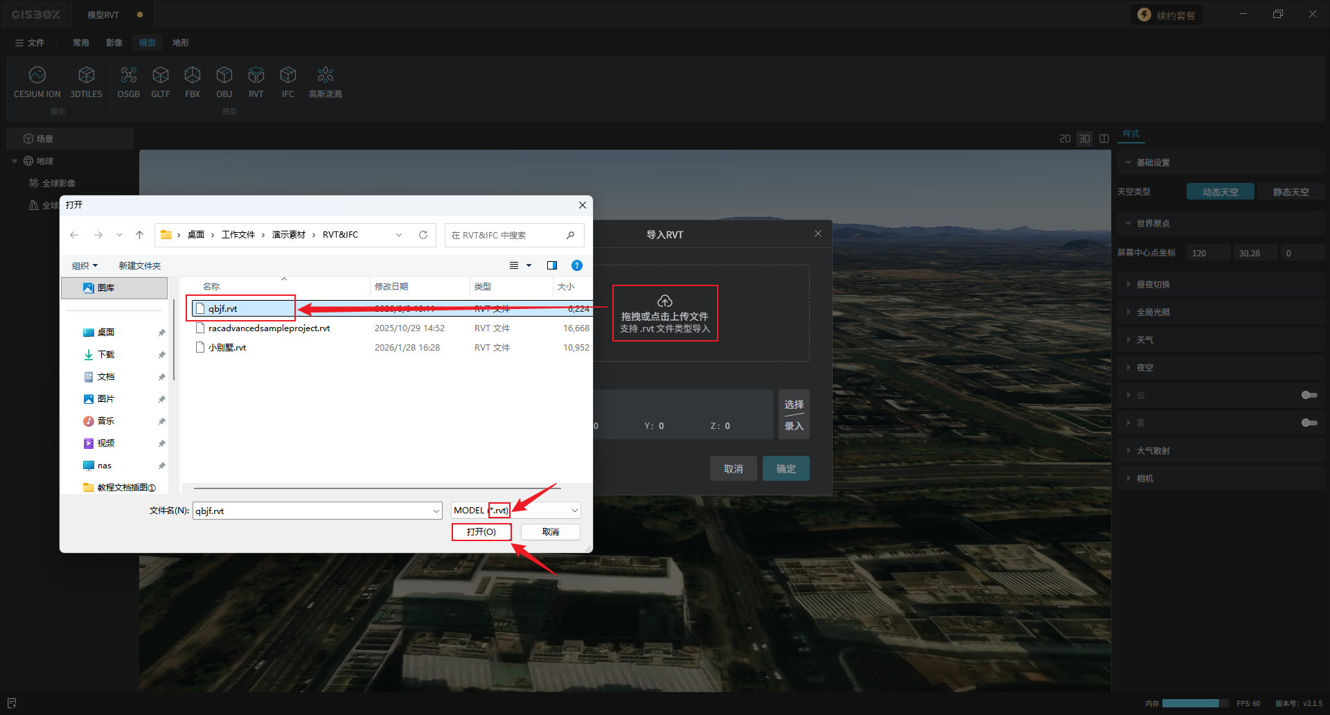Click the 打开(O) button
The width and height of the screenshot is (1330, 715).
click(481, 532)
